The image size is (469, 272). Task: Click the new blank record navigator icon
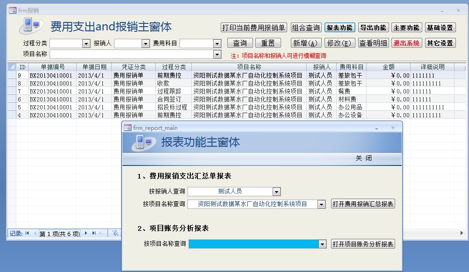pyautogui.click(x=102, y=233)
